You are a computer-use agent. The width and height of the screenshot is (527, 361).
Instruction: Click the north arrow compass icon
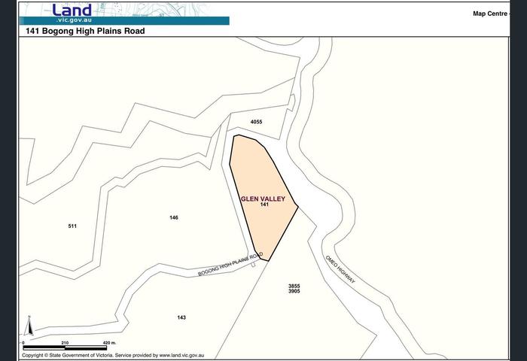point(29,326)
